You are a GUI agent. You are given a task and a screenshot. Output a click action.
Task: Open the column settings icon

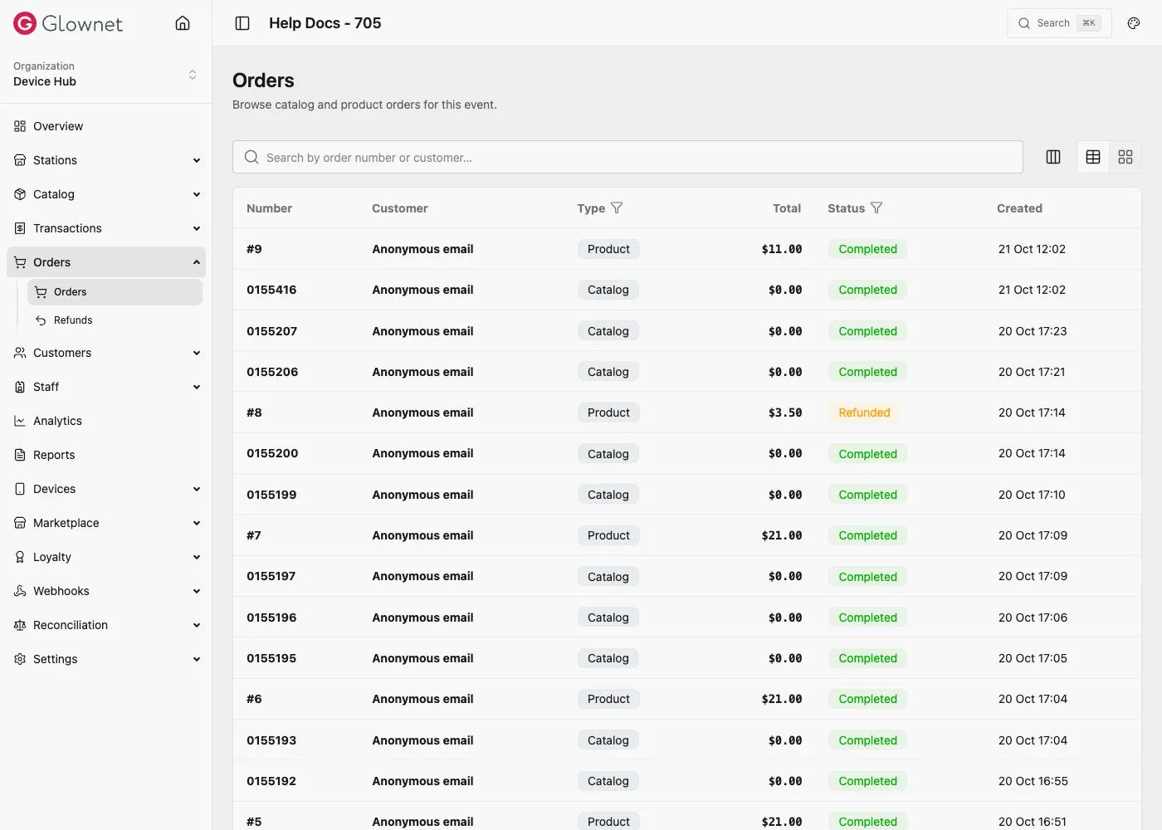[x=1053, y=157]
